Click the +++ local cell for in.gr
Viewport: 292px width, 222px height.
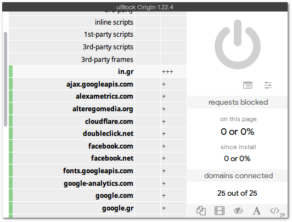[174, 72]
